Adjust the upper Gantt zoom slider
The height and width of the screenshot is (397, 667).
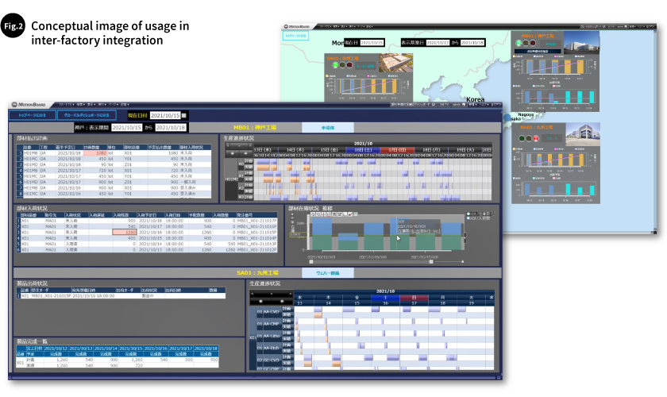pyautogui.click(x=239, y=146)
